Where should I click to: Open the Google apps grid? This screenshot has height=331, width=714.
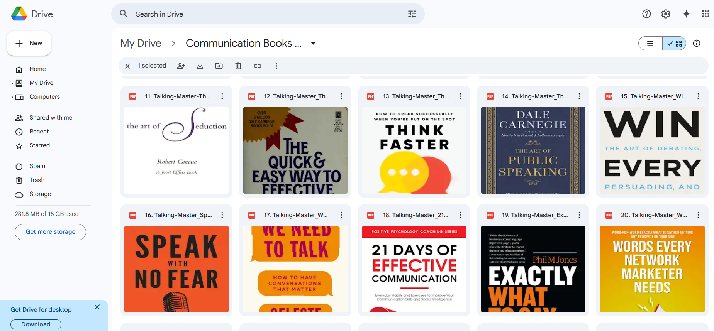click(x=706, y=14)
